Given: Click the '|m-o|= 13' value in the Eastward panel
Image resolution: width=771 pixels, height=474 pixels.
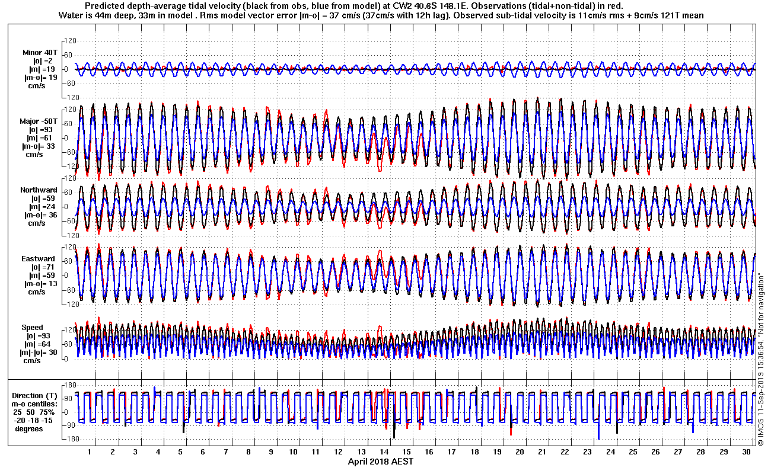Looking at the screenshot, I should pyautogui.click(x=40, y=284).
